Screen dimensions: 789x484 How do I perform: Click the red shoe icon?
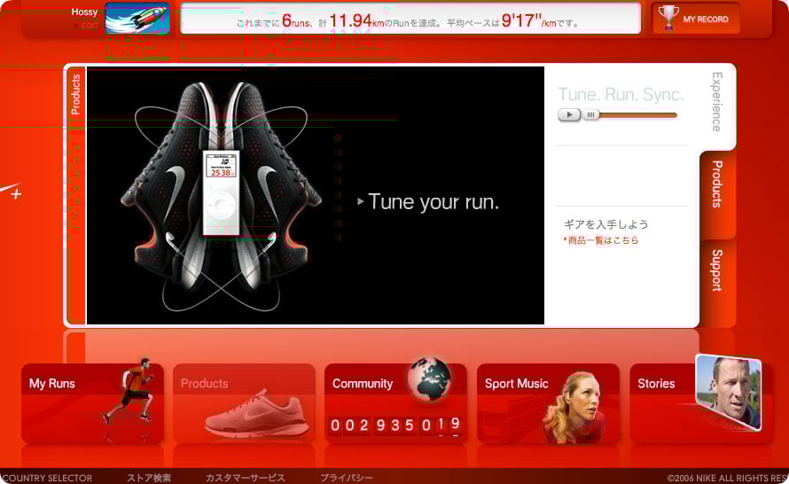pyautogui.click(x=256, y=413)
